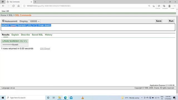
Task: Open the Mail app from the taskbar
Action: (71, 97)
